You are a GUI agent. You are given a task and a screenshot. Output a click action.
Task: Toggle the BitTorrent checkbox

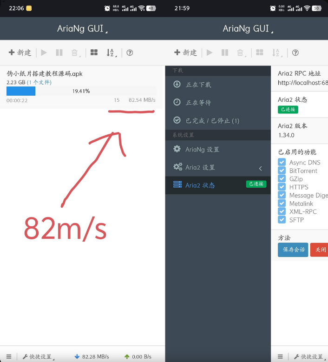[282, 171]
